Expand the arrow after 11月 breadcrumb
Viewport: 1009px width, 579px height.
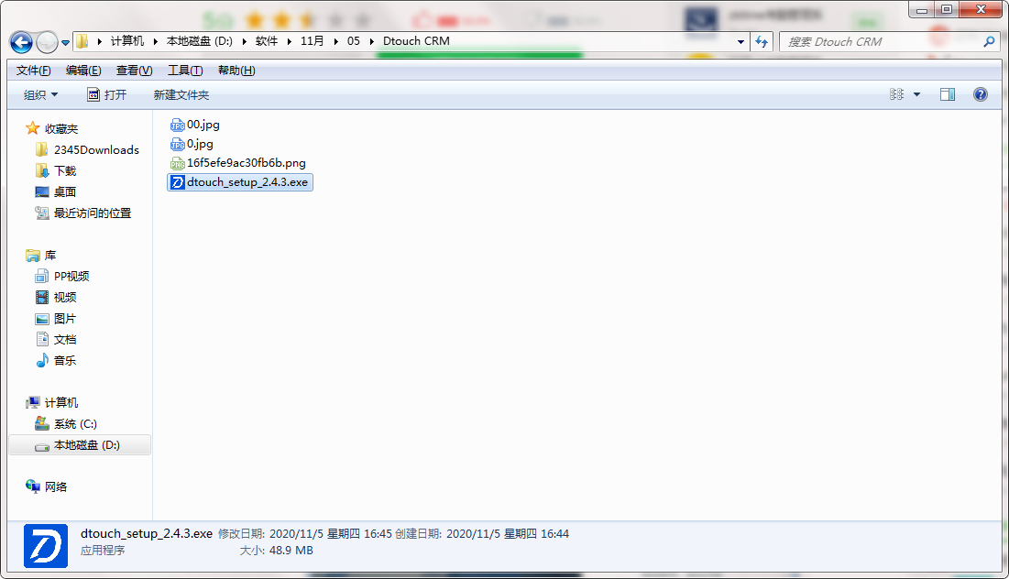(x=335, y=41)
